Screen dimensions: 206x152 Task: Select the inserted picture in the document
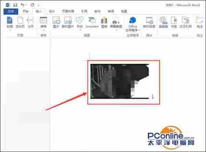pyautogui.click(x=119, y=81)
